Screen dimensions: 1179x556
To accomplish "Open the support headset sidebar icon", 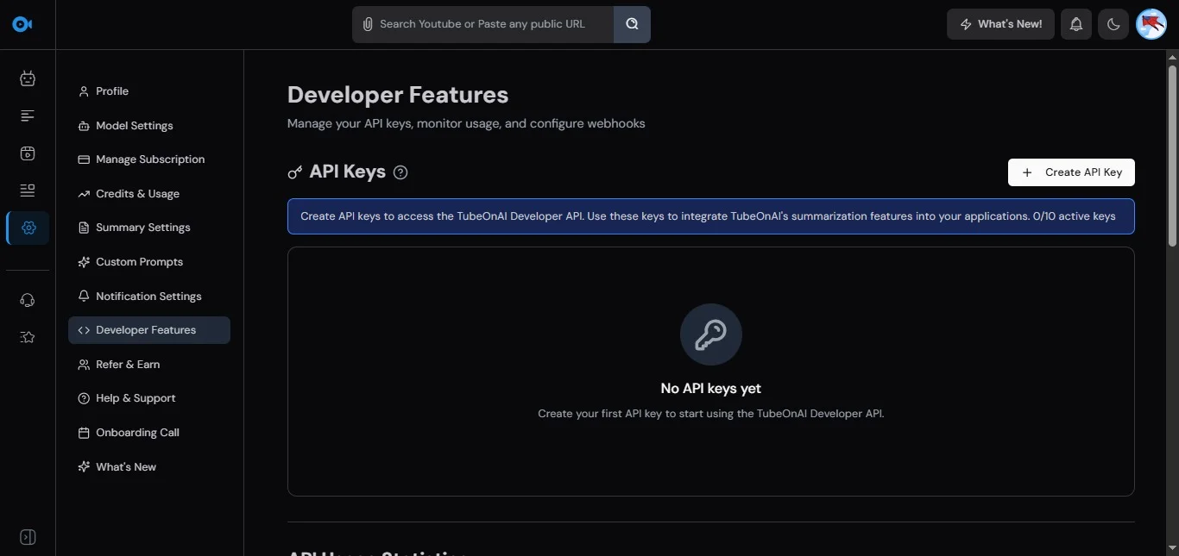I will tap(28, 300).
